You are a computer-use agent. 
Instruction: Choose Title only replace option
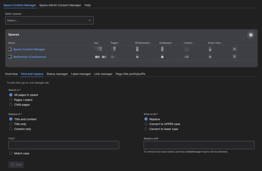point(11,124)
